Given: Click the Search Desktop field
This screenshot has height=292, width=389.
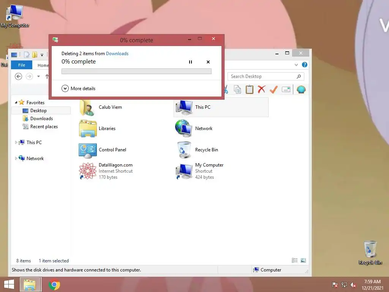Looking at the screenshot, I should (266, 76).
